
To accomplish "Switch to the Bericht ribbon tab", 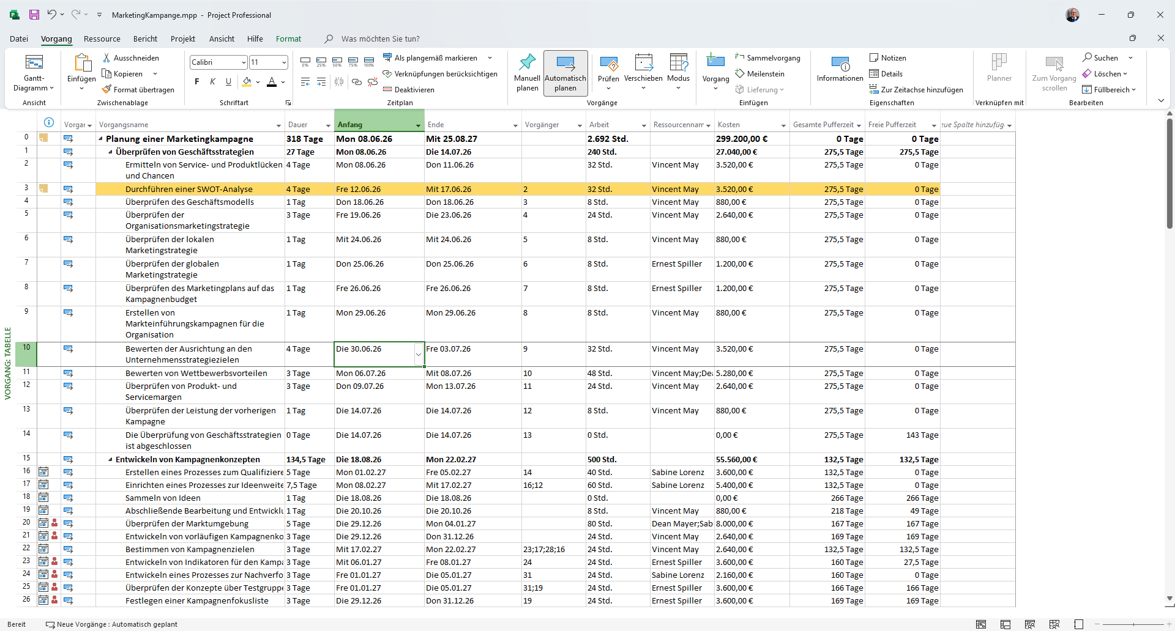I will [145, 39].
